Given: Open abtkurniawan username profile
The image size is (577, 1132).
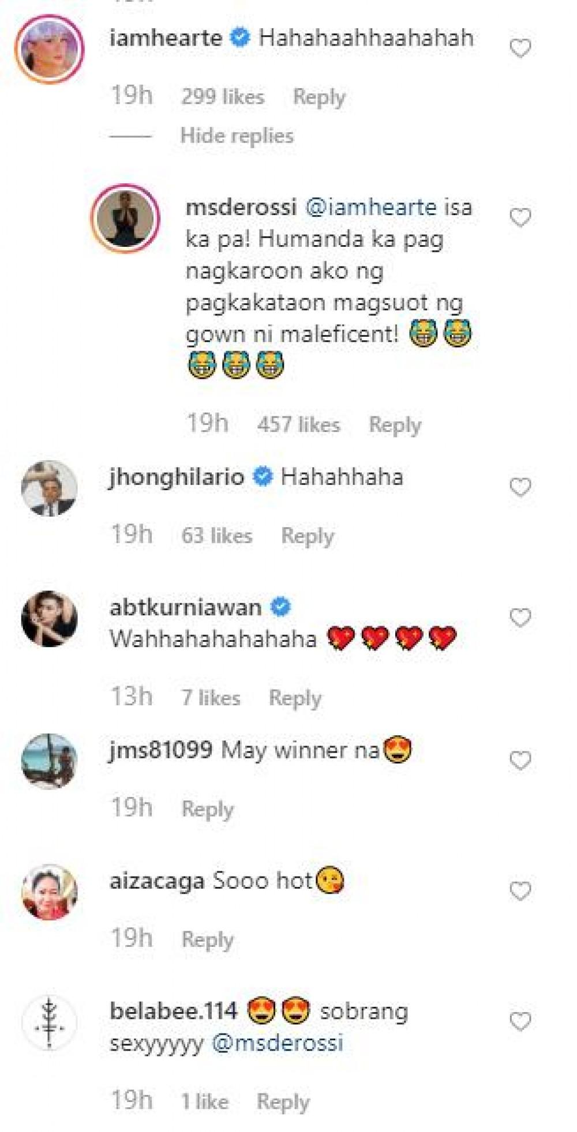Looking at the screenshot, I should [x=185, y=607].
